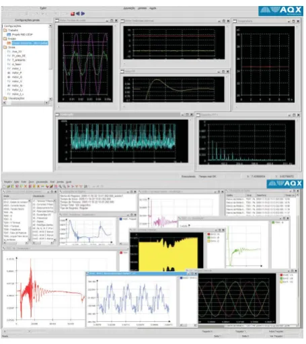Click the red stop acquisition icon in top toolbar
Image resolution: width=306 pixels, height=344 pixels.
point(73,13)
